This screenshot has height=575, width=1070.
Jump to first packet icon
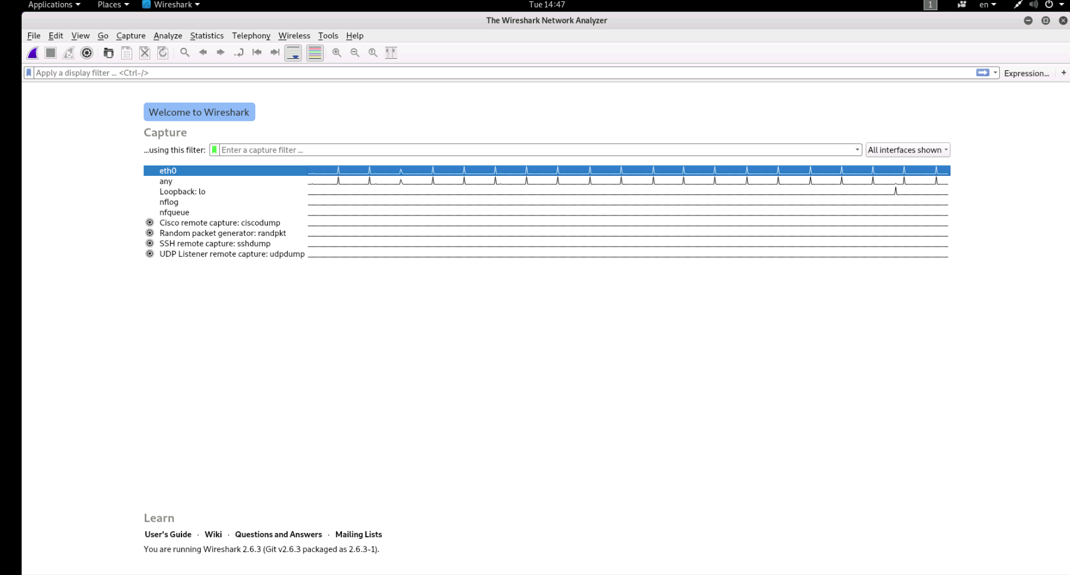click(257, 53)
